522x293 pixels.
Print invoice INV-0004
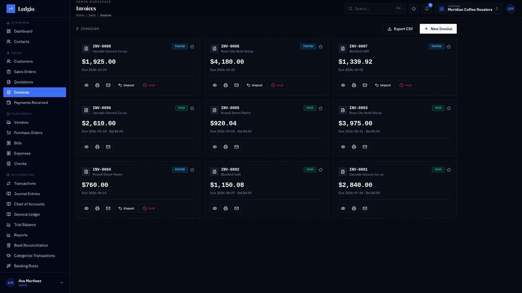click(x=97, y=208)
